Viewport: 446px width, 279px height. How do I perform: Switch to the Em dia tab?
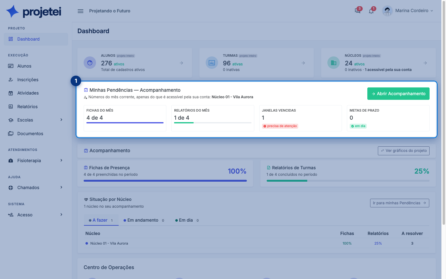point(187,220)
